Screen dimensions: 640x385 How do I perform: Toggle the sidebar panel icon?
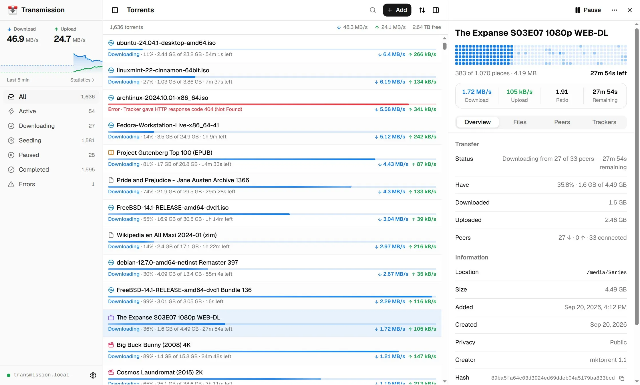tap(115, 10)
